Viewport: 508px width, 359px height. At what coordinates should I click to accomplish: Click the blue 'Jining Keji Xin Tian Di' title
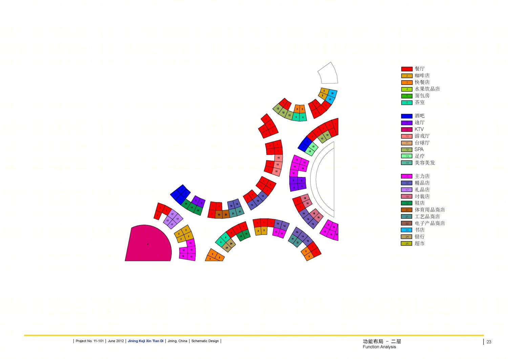click(146, 341)
